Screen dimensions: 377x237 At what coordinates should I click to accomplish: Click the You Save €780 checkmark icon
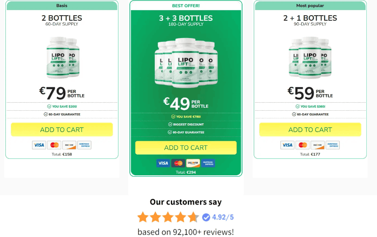pos(173,117)
